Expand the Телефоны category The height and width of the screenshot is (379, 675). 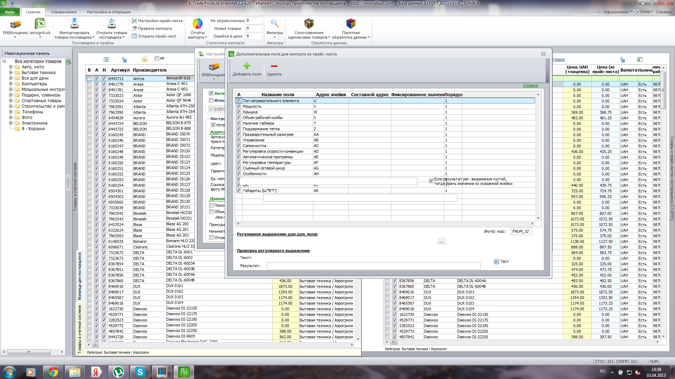(11, 112)
